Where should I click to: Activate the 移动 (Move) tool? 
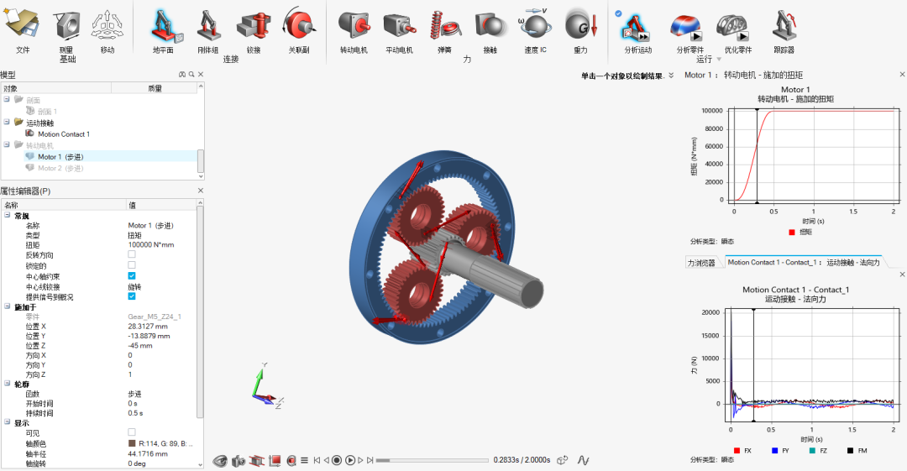107,31
